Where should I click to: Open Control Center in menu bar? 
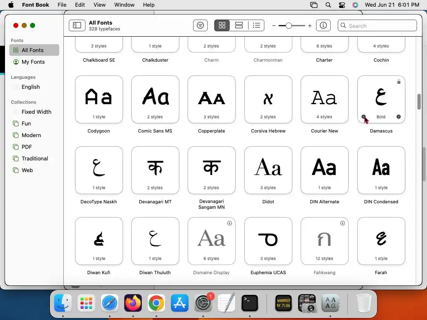[342, 5]
